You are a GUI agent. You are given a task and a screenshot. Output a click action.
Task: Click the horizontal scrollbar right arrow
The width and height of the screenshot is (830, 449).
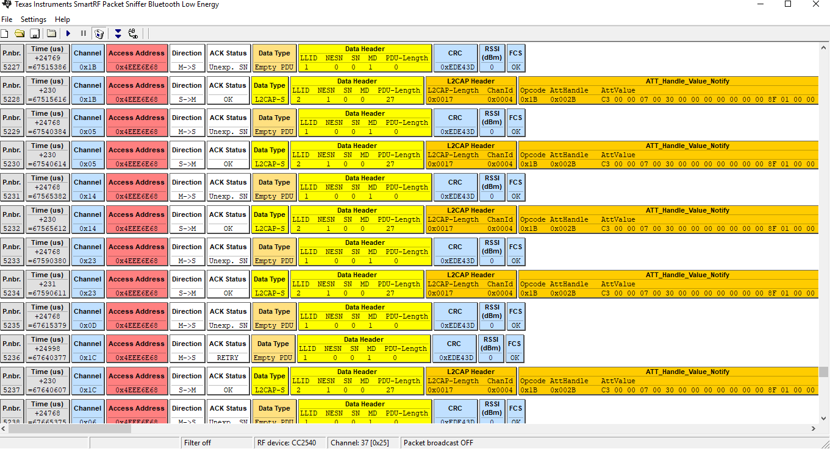(x=814, y=429)
